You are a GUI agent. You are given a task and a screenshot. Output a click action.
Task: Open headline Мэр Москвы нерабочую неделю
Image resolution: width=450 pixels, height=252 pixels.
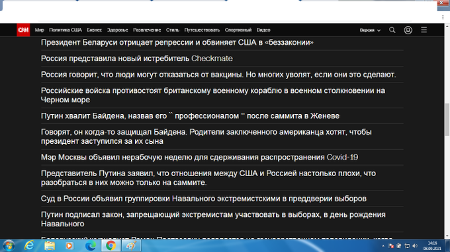click(x=199, y=157)
